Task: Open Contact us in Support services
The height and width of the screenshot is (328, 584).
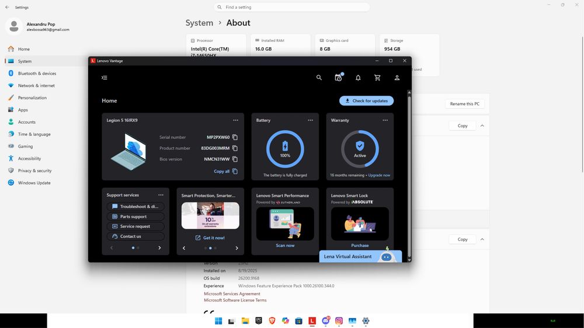Action: (135, 236)
